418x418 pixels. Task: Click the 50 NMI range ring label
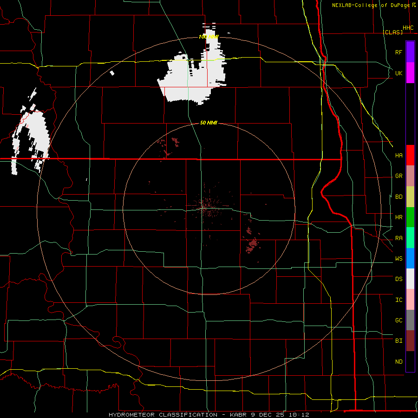tap(209, 123)
